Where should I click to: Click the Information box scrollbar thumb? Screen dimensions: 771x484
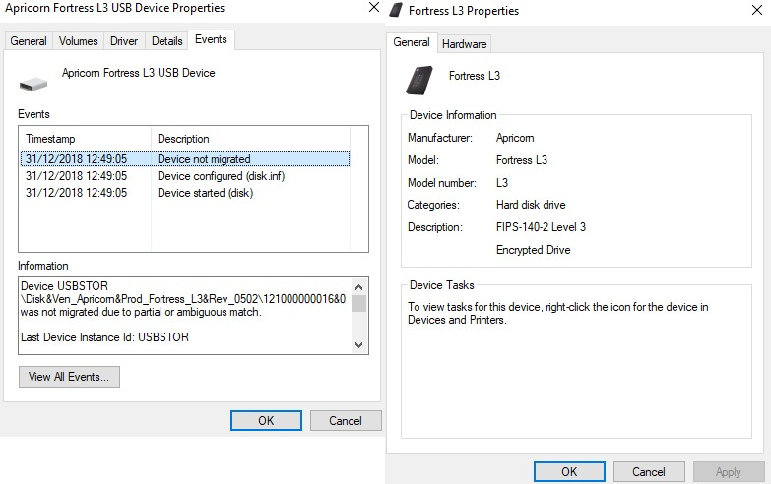click(359, 303)
